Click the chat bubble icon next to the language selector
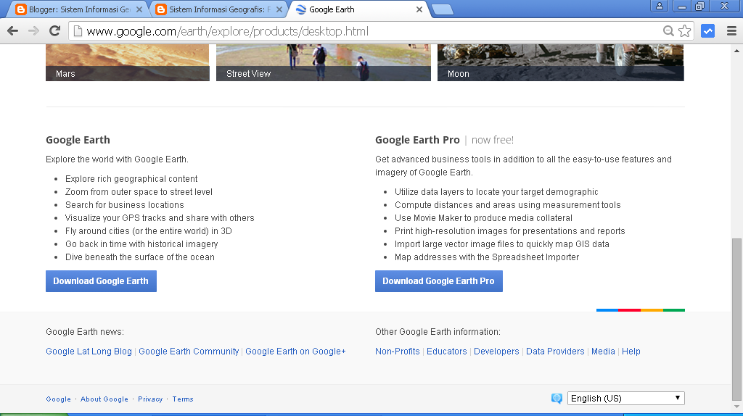The height and width of the screenshot is (416, 743). tap(557, 399)
